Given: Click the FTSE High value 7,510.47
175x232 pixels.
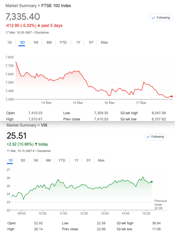Looking at the screenshot, I should (36, 119).
